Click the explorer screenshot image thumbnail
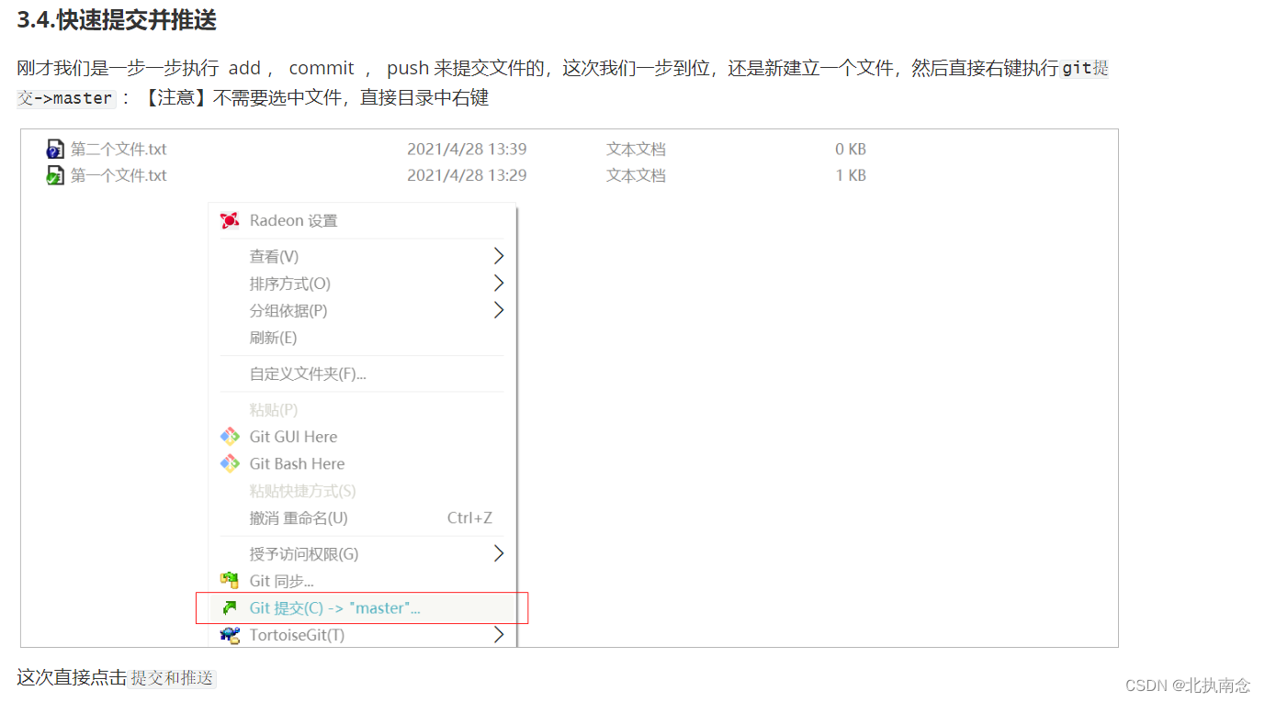 [570, 388]
